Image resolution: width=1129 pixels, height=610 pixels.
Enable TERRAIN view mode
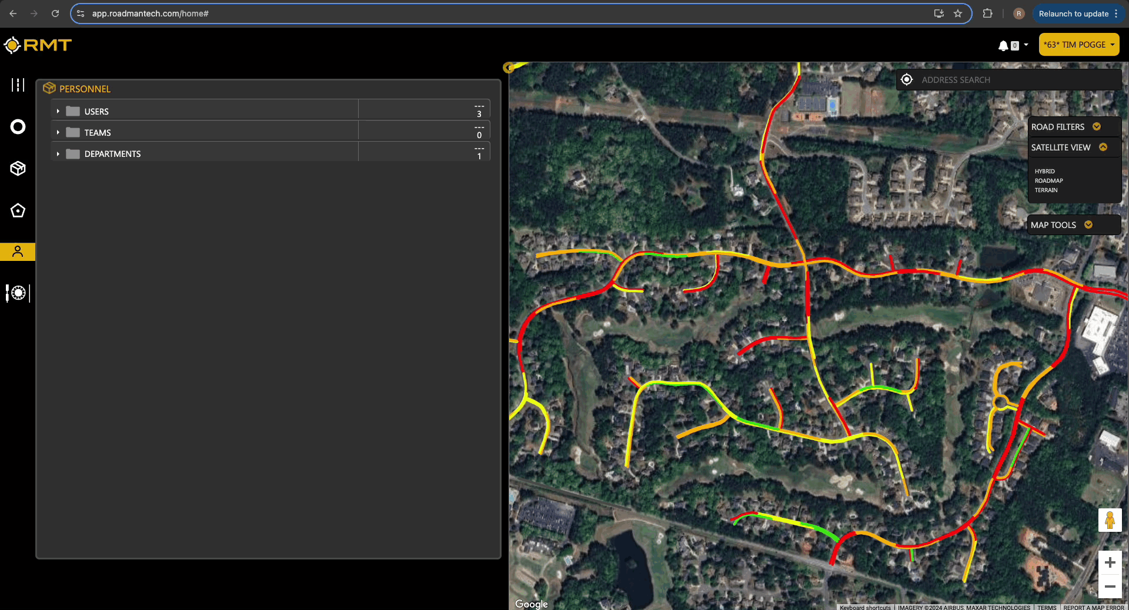1047,190
